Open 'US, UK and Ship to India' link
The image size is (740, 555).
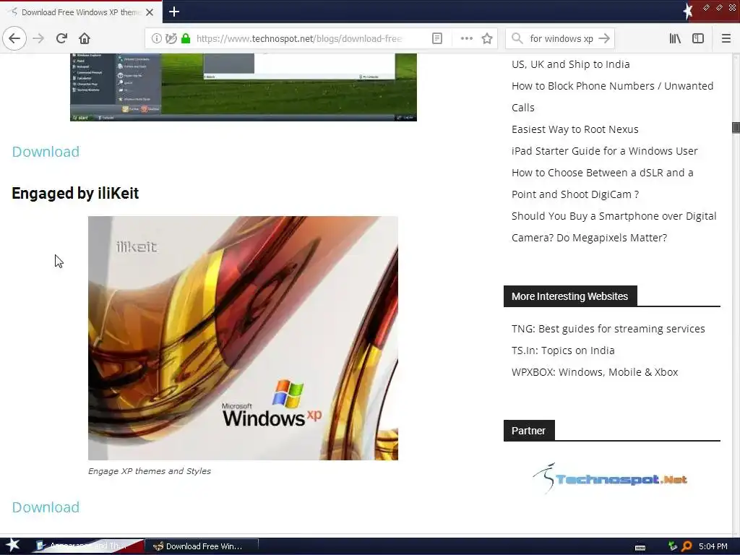[570, 64]
